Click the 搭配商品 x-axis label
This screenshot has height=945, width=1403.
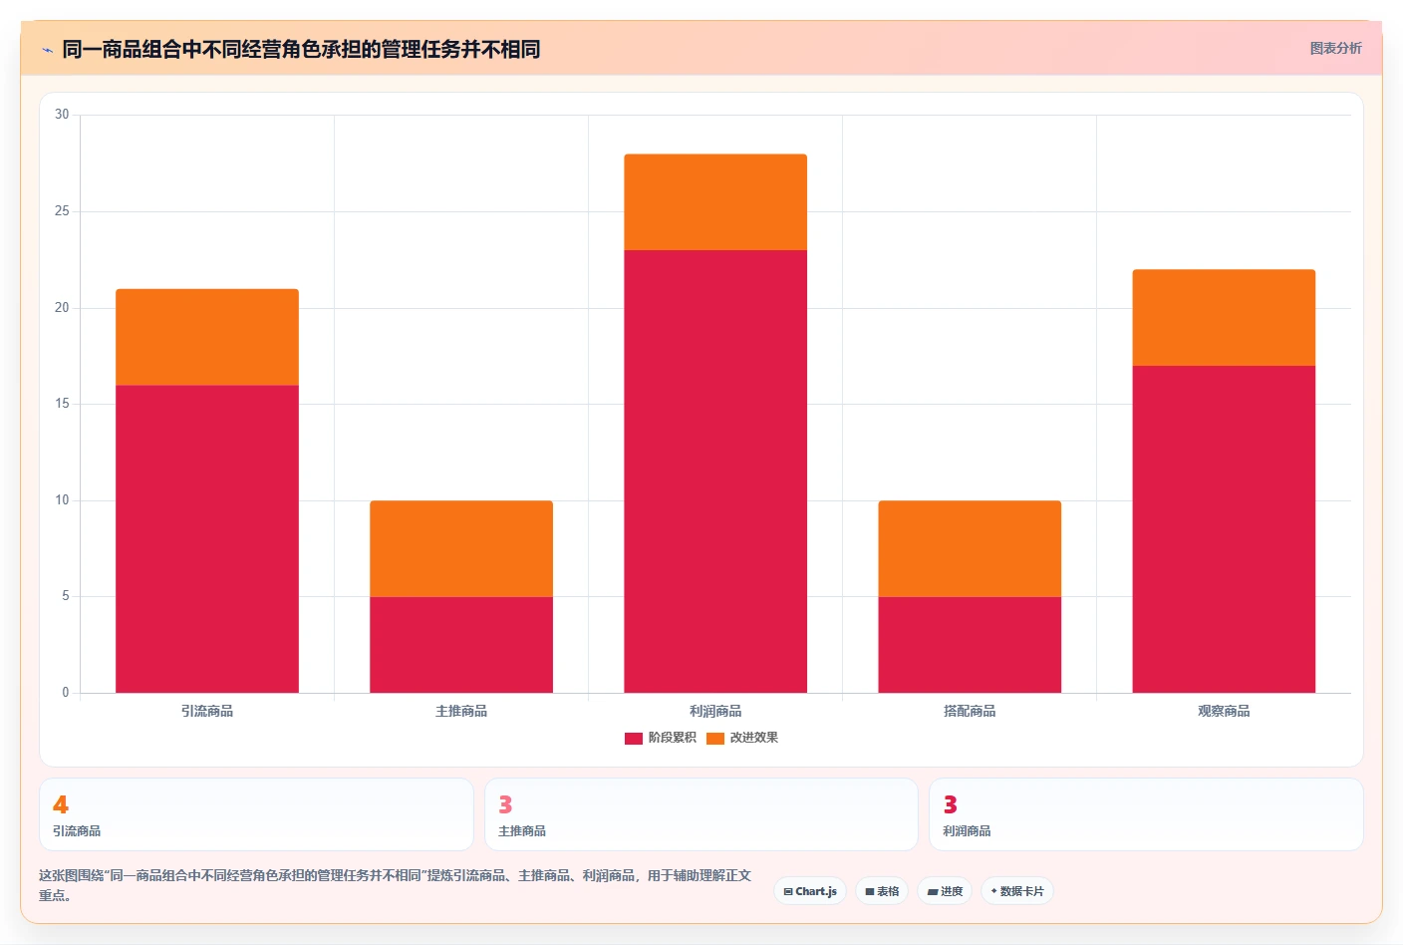970,711
